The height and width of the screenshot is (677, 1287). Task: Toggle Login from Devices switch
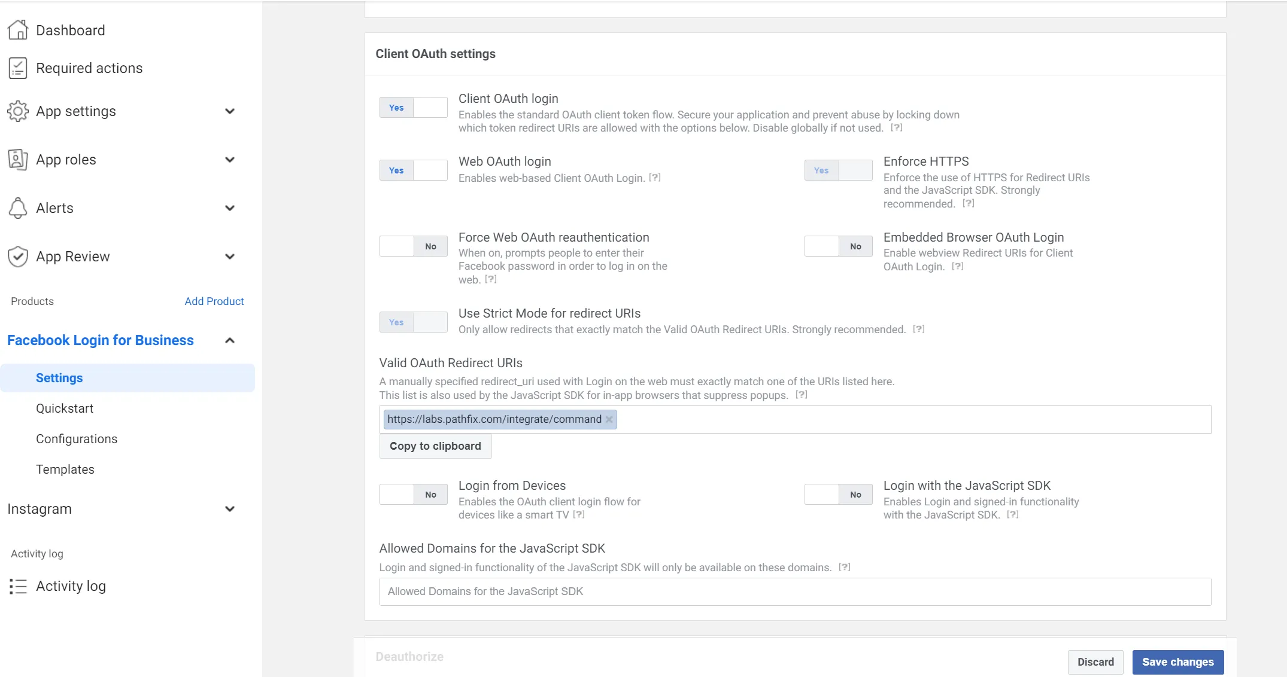(414, 495)
